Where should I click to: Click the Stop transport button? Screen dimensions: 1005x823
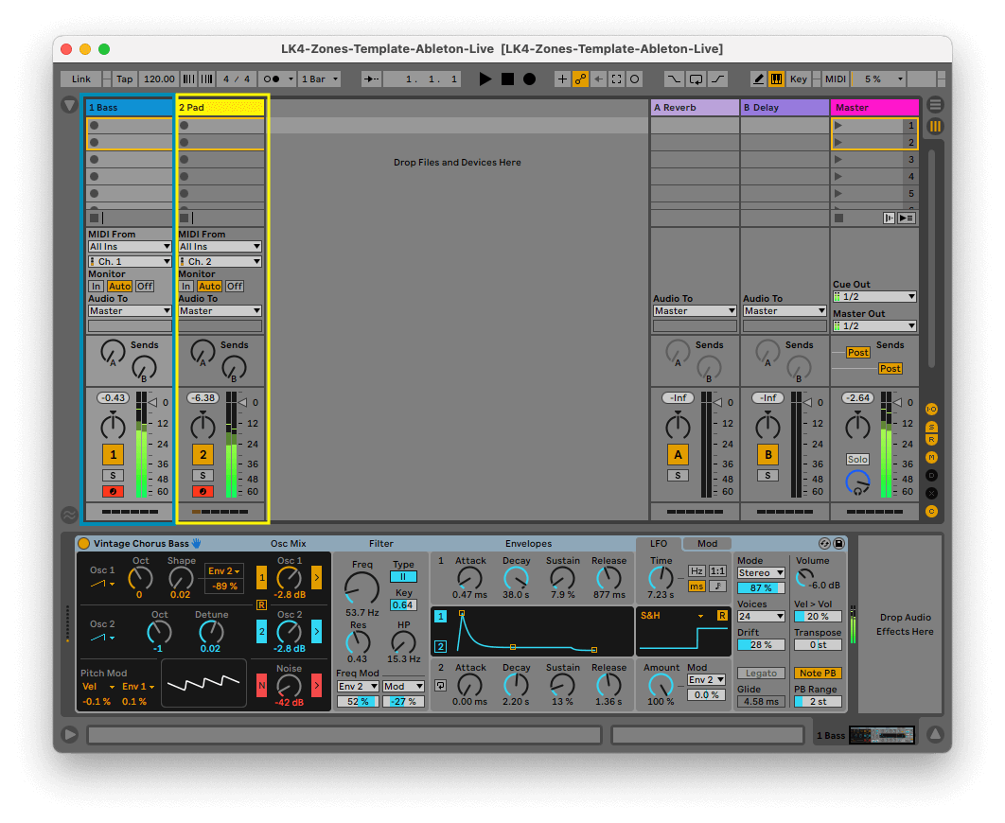pos(507,79)
